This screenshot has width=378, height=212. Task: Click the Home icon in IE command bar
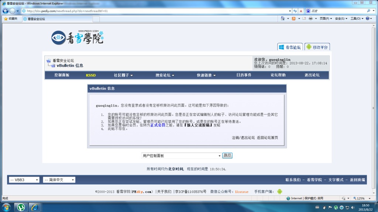pos(282,18)
